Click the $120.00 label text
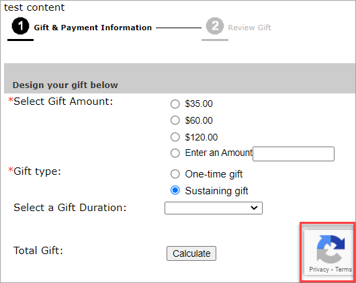 pos(201,137)
